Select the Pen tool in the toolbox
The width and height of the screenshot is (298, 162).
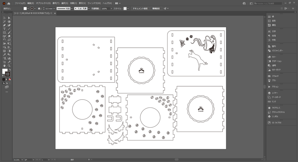coord(4,25)
